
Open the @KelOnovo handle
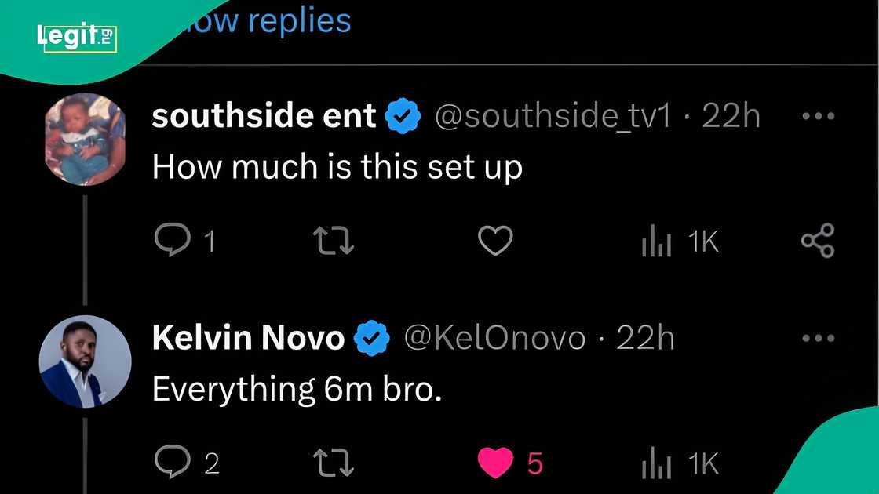[494, 339]
